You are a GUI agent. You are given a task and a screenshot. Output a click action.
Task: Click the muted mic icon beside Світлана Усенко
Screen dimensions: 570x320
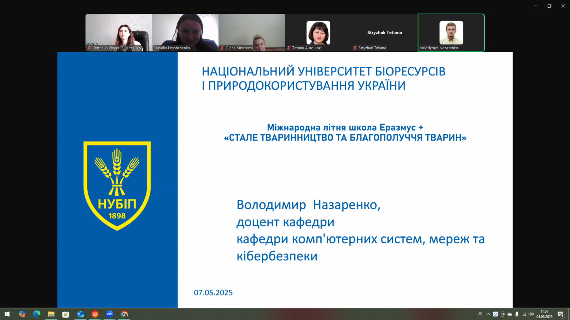89,48
